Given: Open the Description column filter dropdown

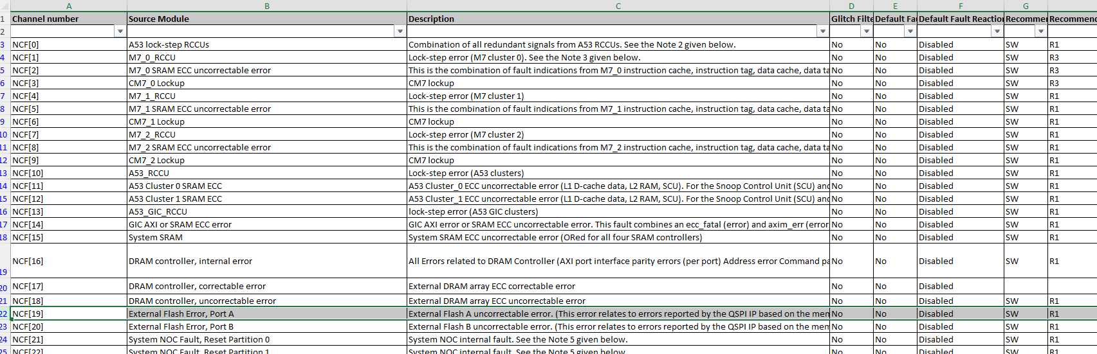Looking at the screenshot, I should (823, 31).
